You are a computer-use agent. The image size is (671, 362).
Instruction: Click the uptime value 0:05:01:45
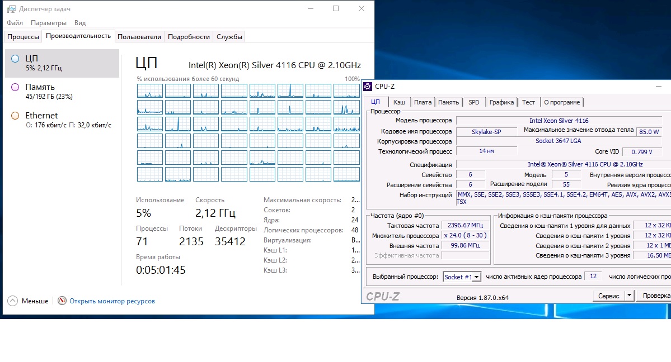[161, 270]
